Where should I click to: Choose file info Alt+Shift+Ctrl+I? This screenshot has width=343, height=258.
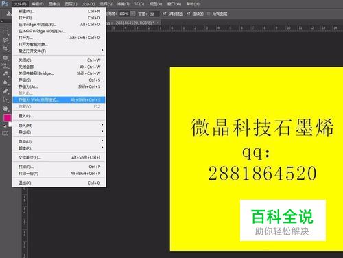pos(59,157)
